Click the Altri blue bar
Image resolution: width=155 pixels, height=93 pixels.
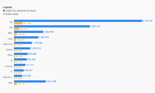pos(30,81)
